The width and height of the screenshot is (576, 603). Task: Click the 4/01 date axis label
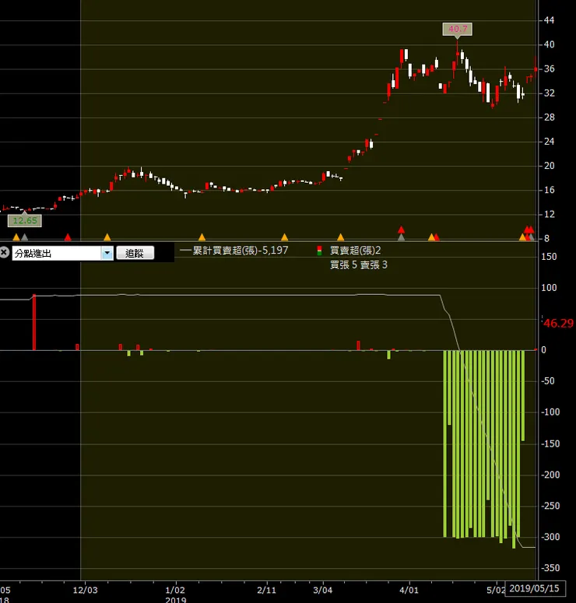(x=409, y=590)
